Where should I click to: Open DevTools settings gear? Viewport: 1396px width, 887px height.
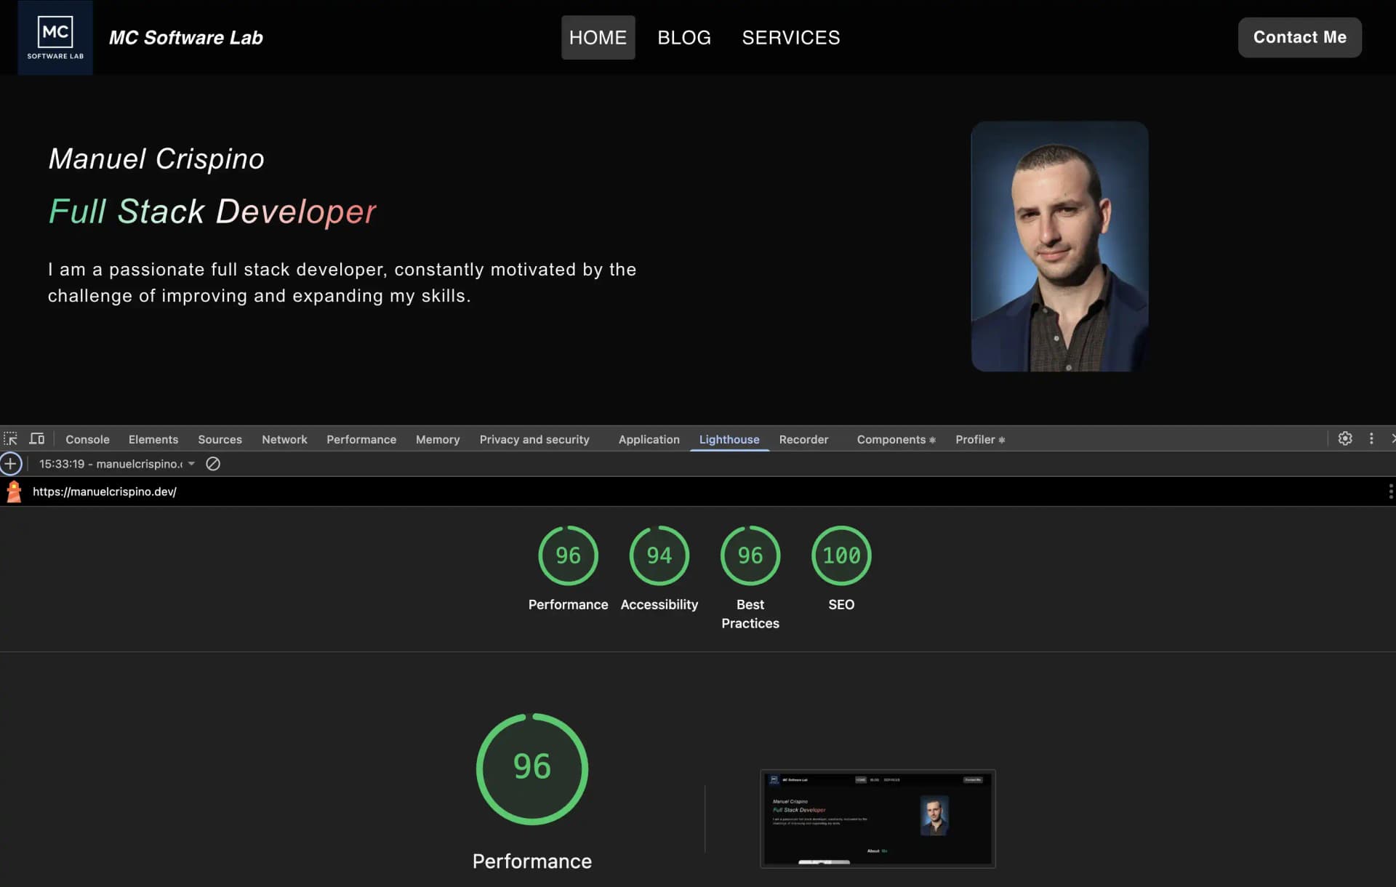1345,438
